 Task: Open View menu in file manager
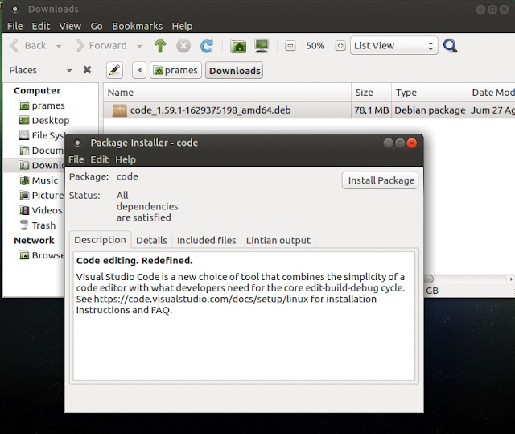(x=70, y=26)
